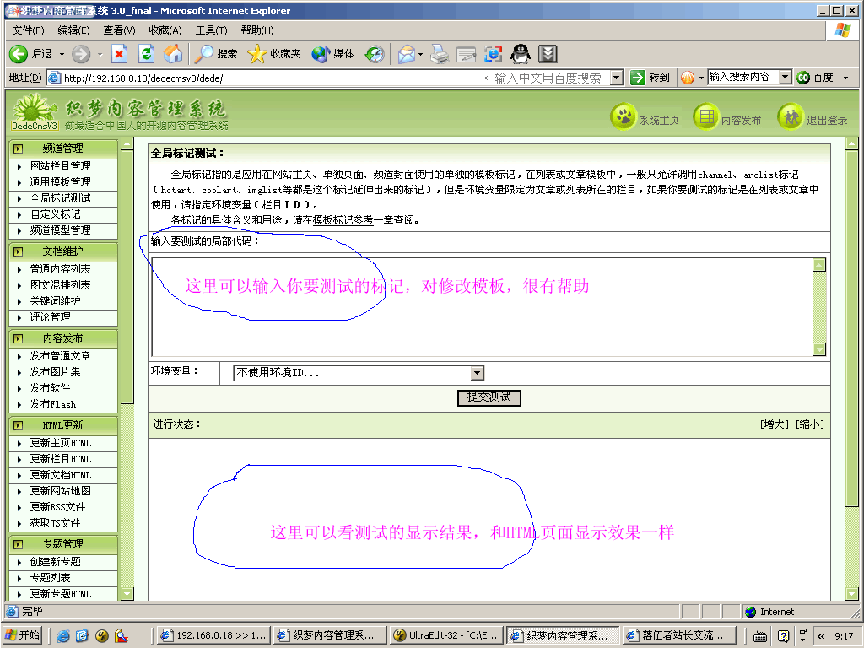The width and height of the screenshot is (864, 648).
Task: Click the Windows 开始 Start button
Action: pos(23,635)
